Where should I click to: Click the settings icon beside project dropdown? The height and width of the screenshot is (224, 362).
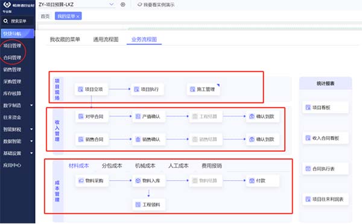pyautogui.click(x=123, y=4)
